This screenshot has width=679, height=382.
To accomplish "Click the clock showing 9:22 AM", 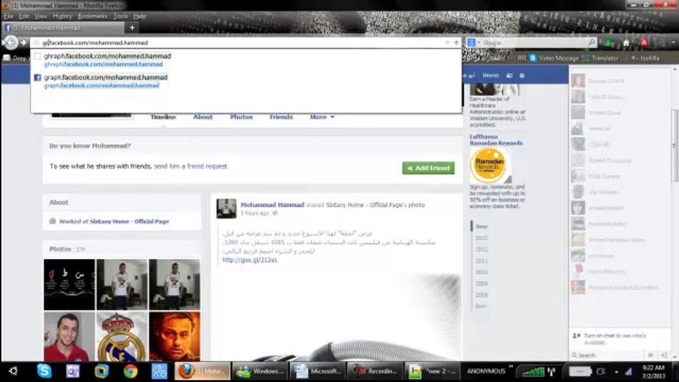I will (654, 368).
